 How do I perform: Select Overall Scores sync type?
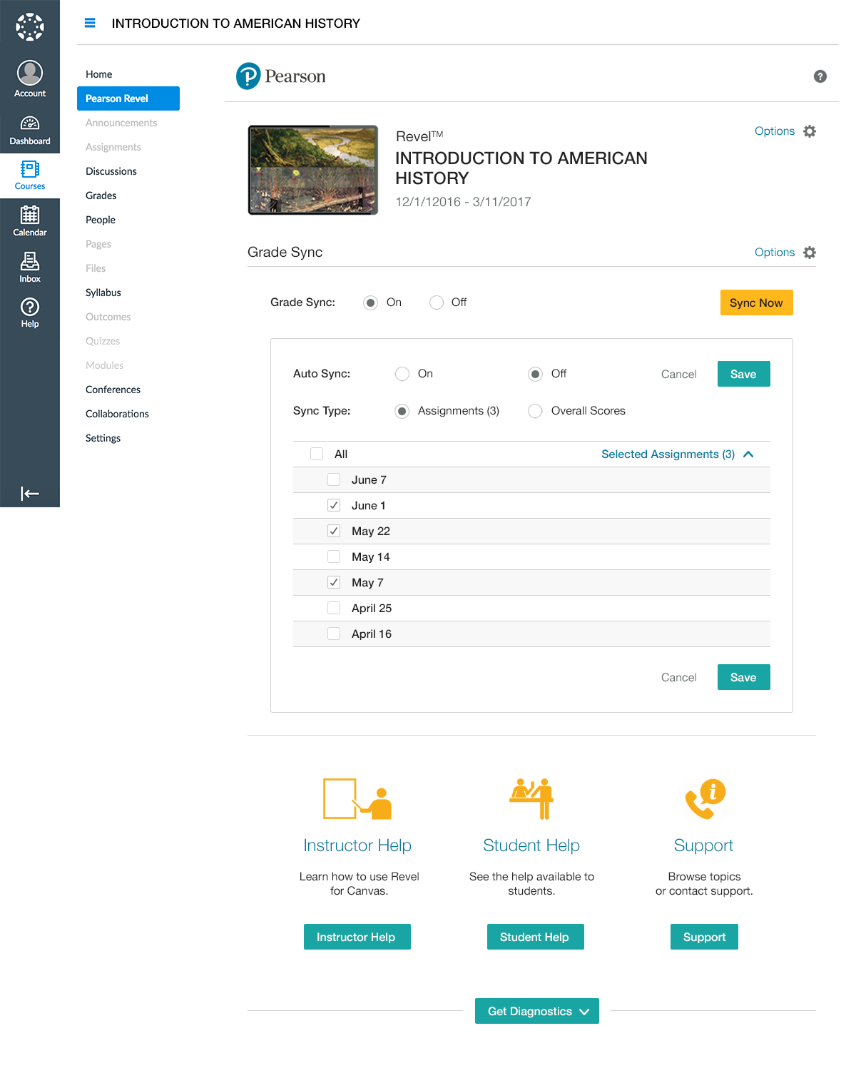pyautogui.click(x=535, y=411)
